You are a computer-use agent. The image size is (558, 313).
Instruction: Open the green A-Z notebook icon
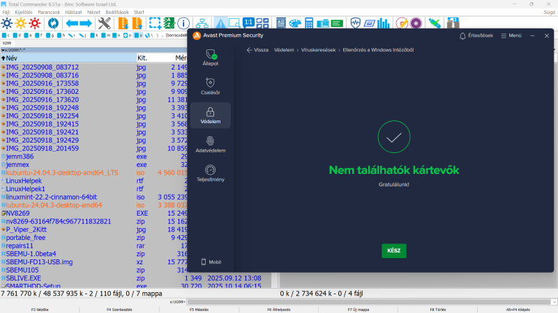click(169, 24)
